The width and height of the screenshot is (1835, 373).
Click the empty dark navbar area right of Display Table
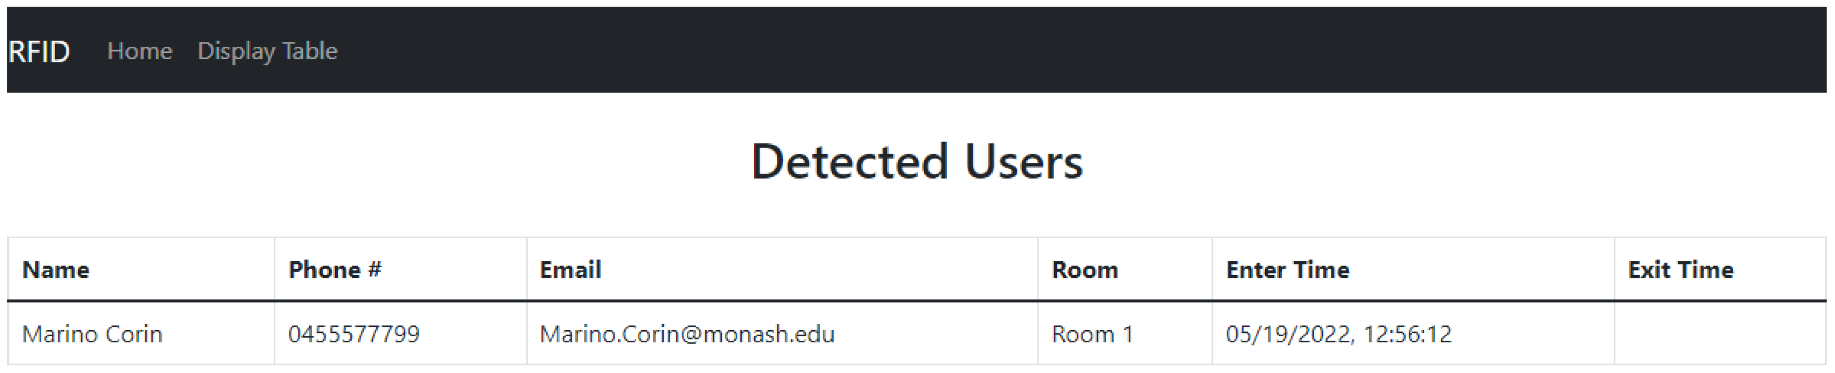tap(1069, 51)
